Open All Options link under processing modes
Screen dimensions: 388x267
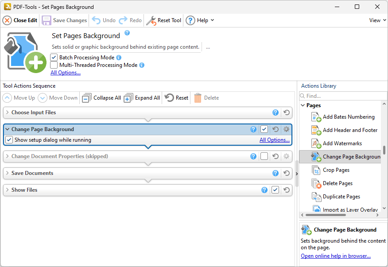pyautogui.click(x=66, y=73)
